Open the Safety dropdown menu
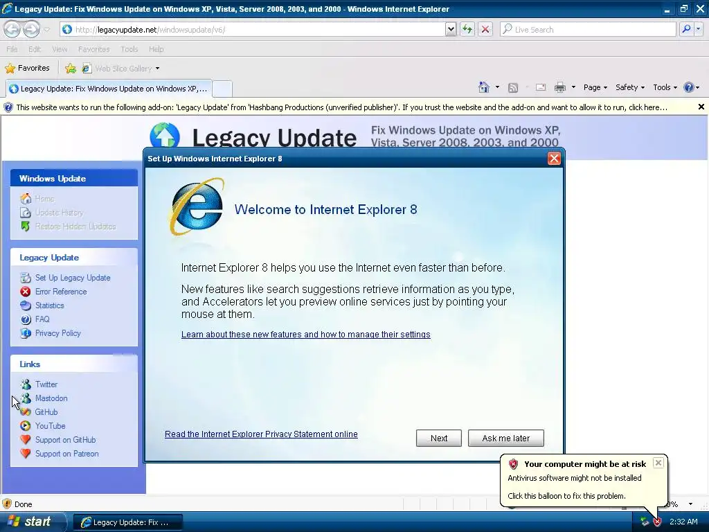Screen dimensions: 709x532 coord(630,87)
